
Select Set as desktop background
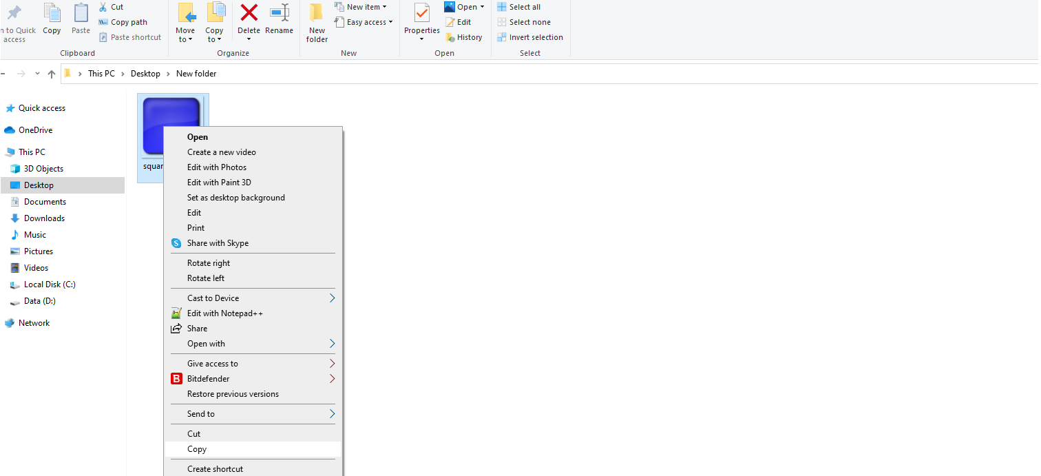[235, 198]
